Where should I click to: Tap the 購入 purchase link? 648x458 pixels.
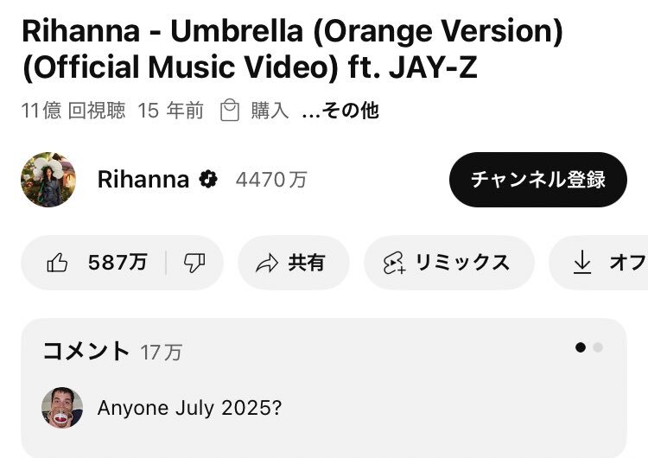pos(270,111)
